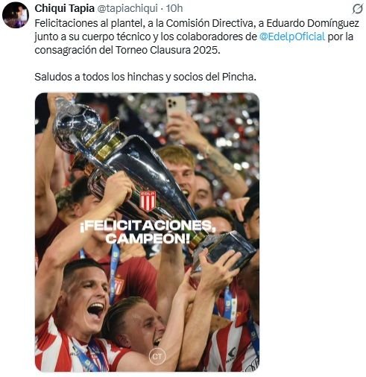This screenshot has height=377, width=366.
Task: Click the tattooed forearm in photo
Action: (220, 159)
